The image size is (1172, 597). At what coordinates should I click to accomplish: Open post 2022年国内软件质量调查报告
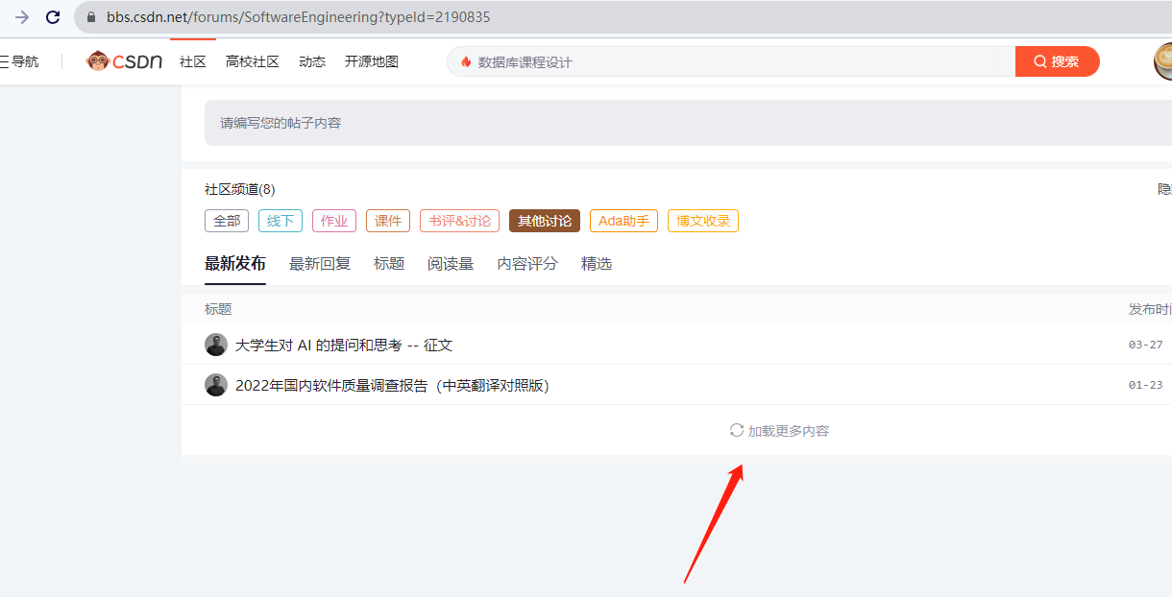(x=392, y=385)
